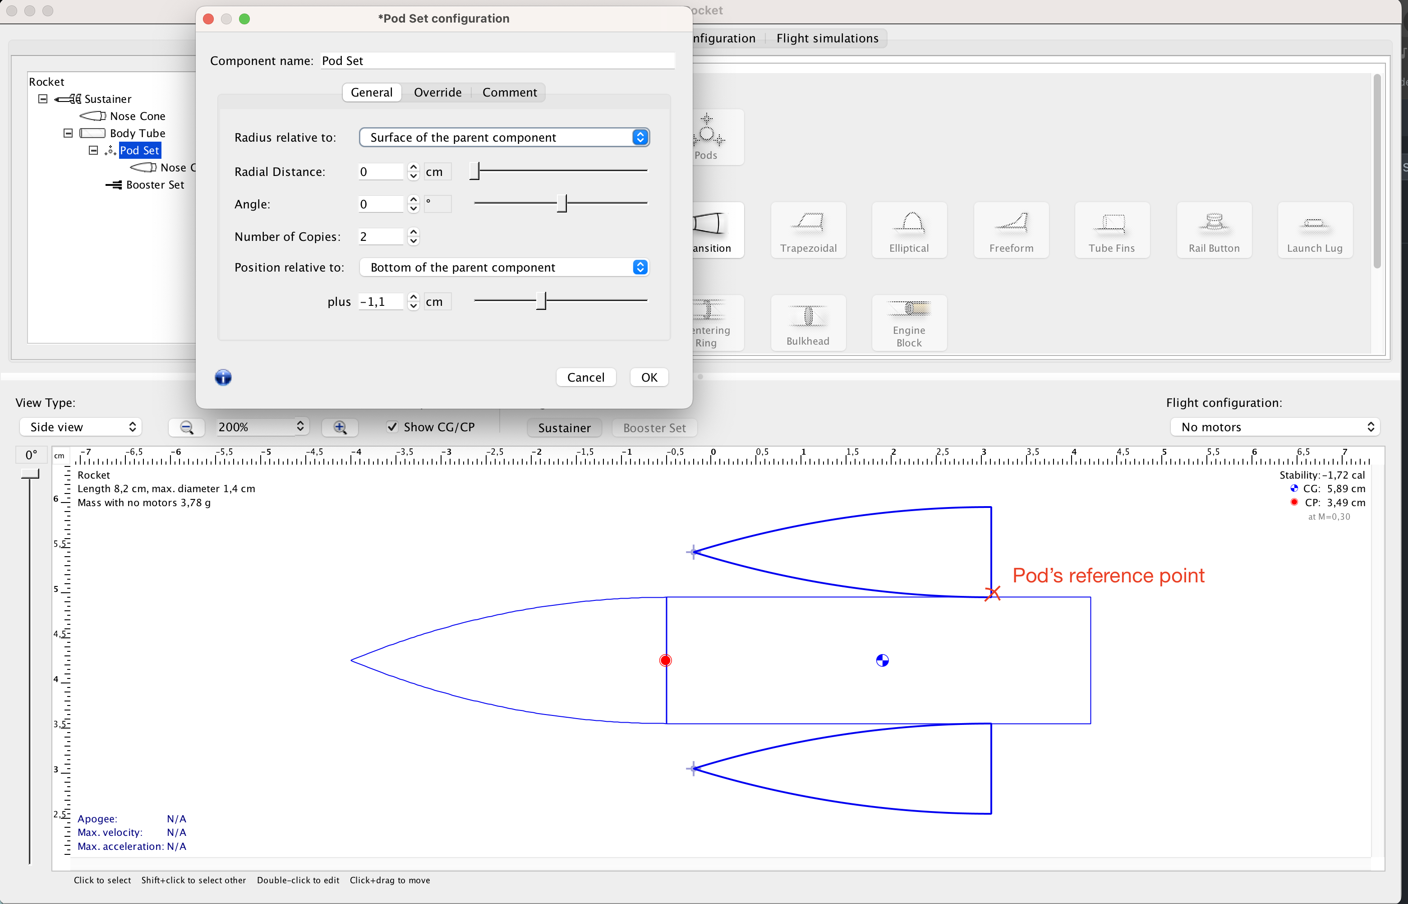Toggle the Booster Set stage button
Image resolution: width=1408 pixels, height=904 pixels.
(x=654, y=428)
